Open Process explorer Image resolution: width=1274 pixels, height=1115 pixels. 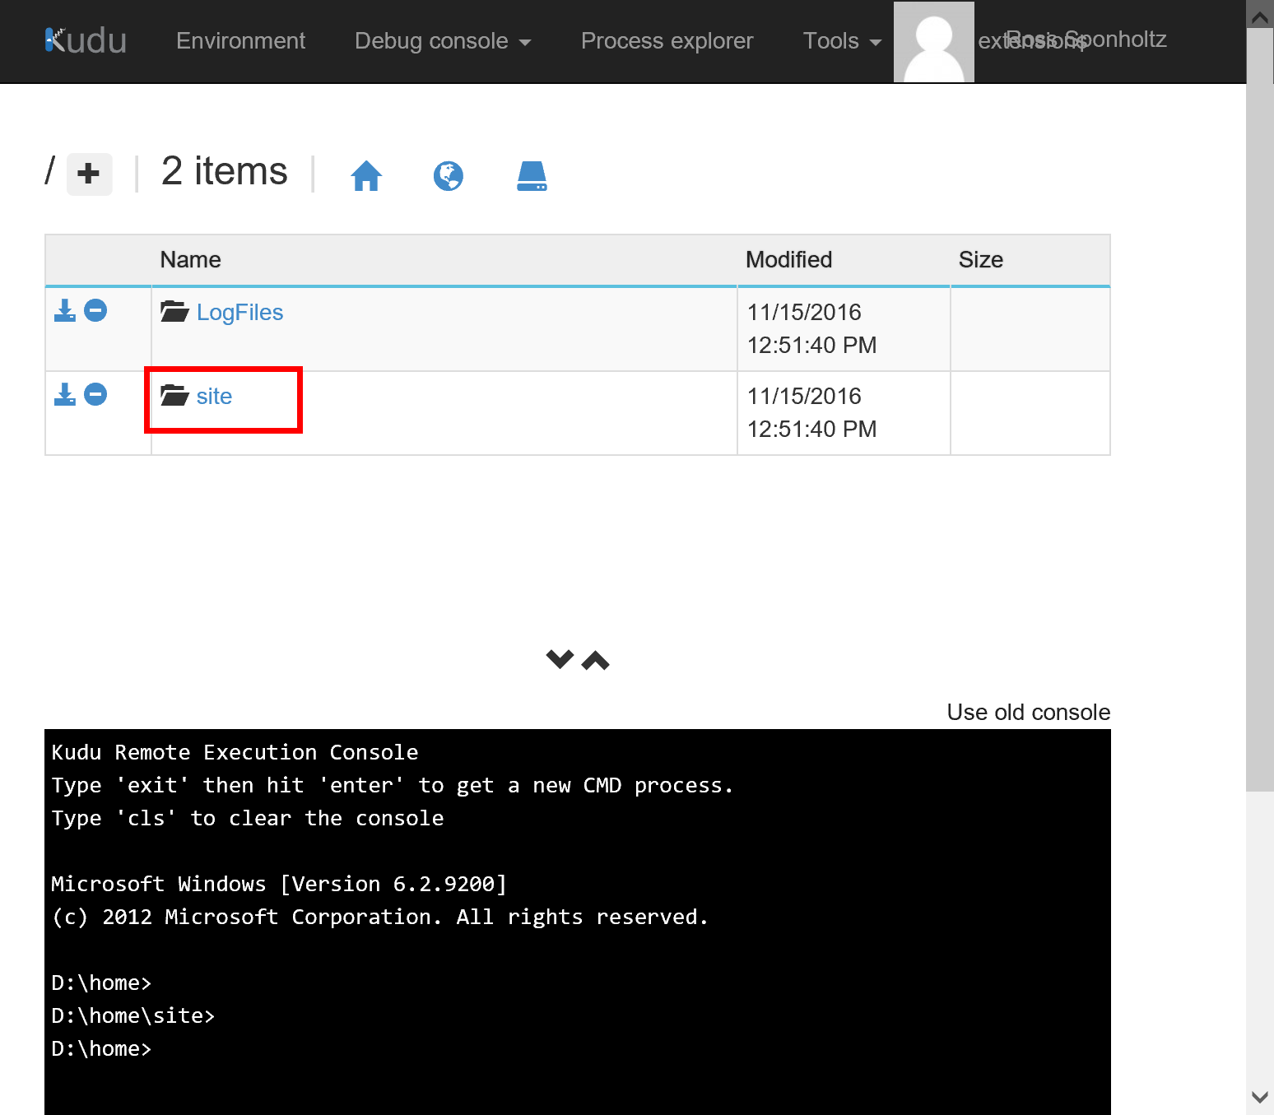[667, 40]
